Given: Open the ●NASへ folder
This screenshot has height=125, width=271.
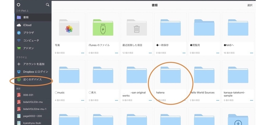Looking at the screenshot, I should tap(238, 34).
